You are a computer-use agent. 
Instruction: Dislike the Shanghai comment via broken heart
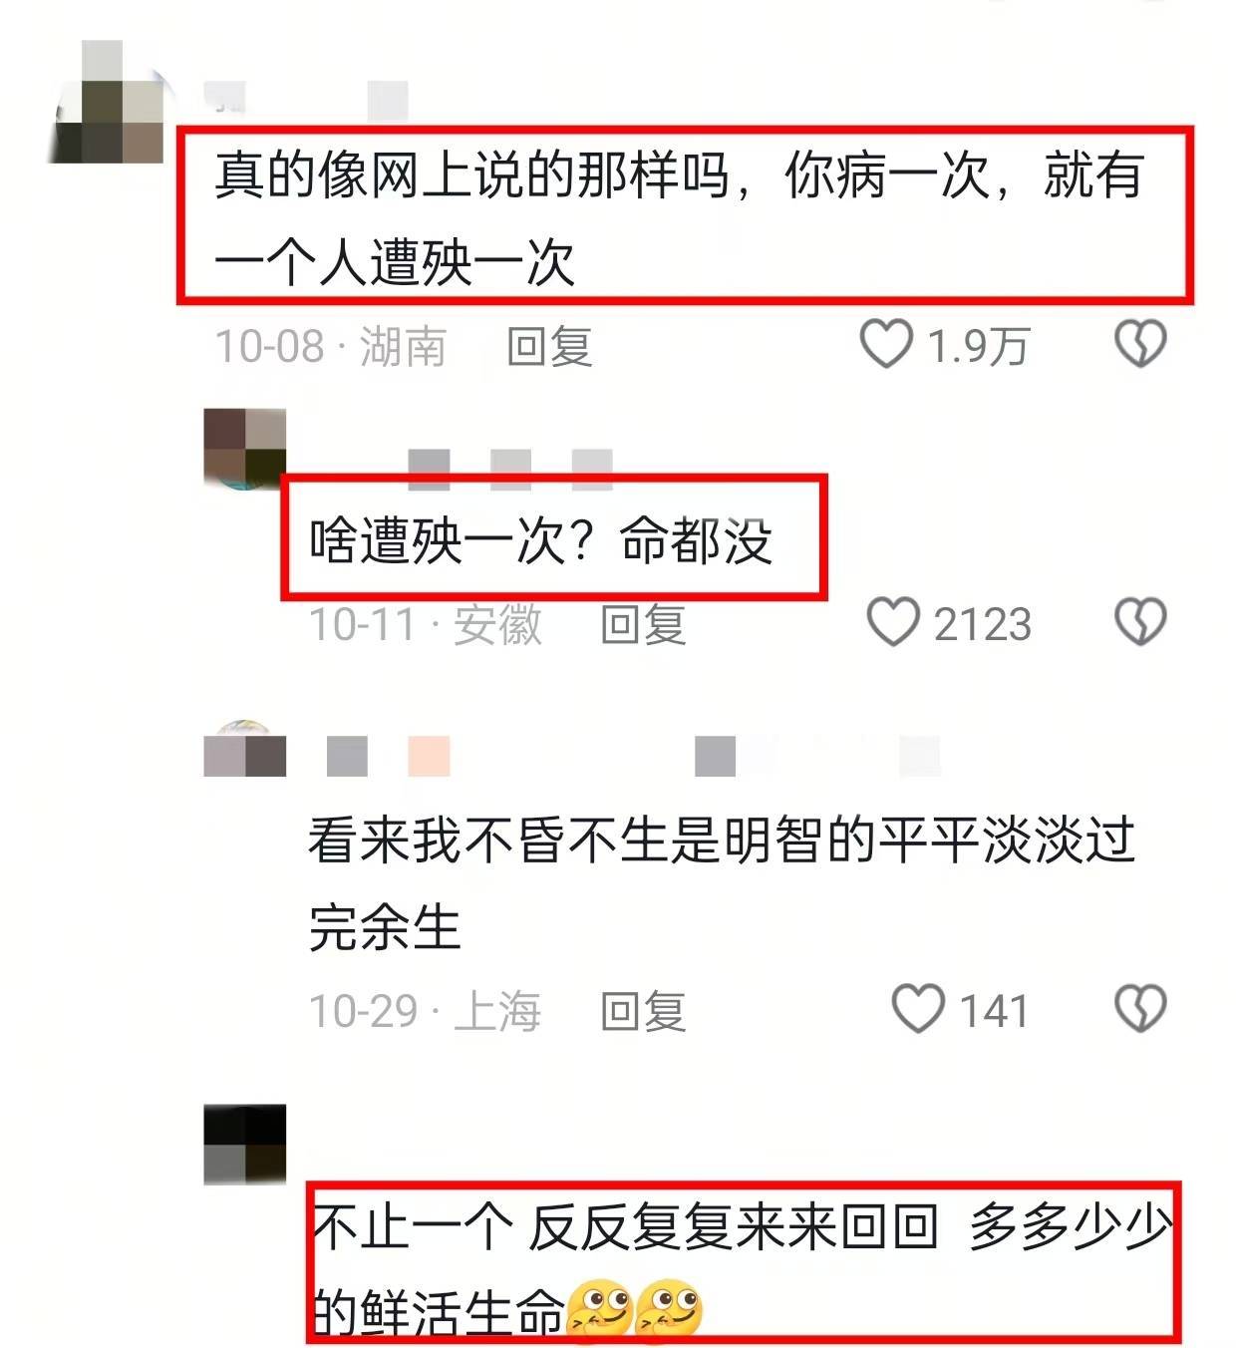pyautogui.click(x=1139, y=1008)
